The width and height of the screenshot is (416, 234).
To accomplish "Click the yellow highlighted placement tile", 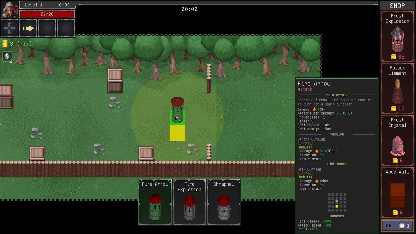I will click(x=177, y=133).
